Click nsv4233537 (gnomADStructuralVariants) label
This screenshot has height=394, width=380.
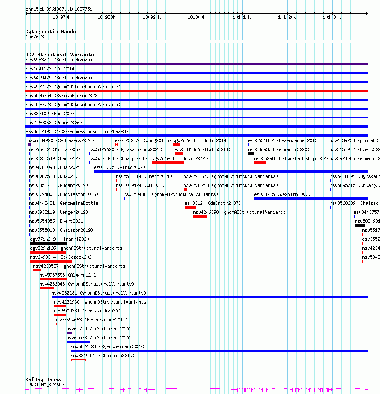pos(80,266)
